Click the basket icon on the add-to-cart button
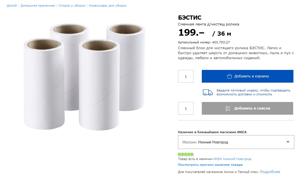Screen dimensions: 307x181 coord(229,76)
